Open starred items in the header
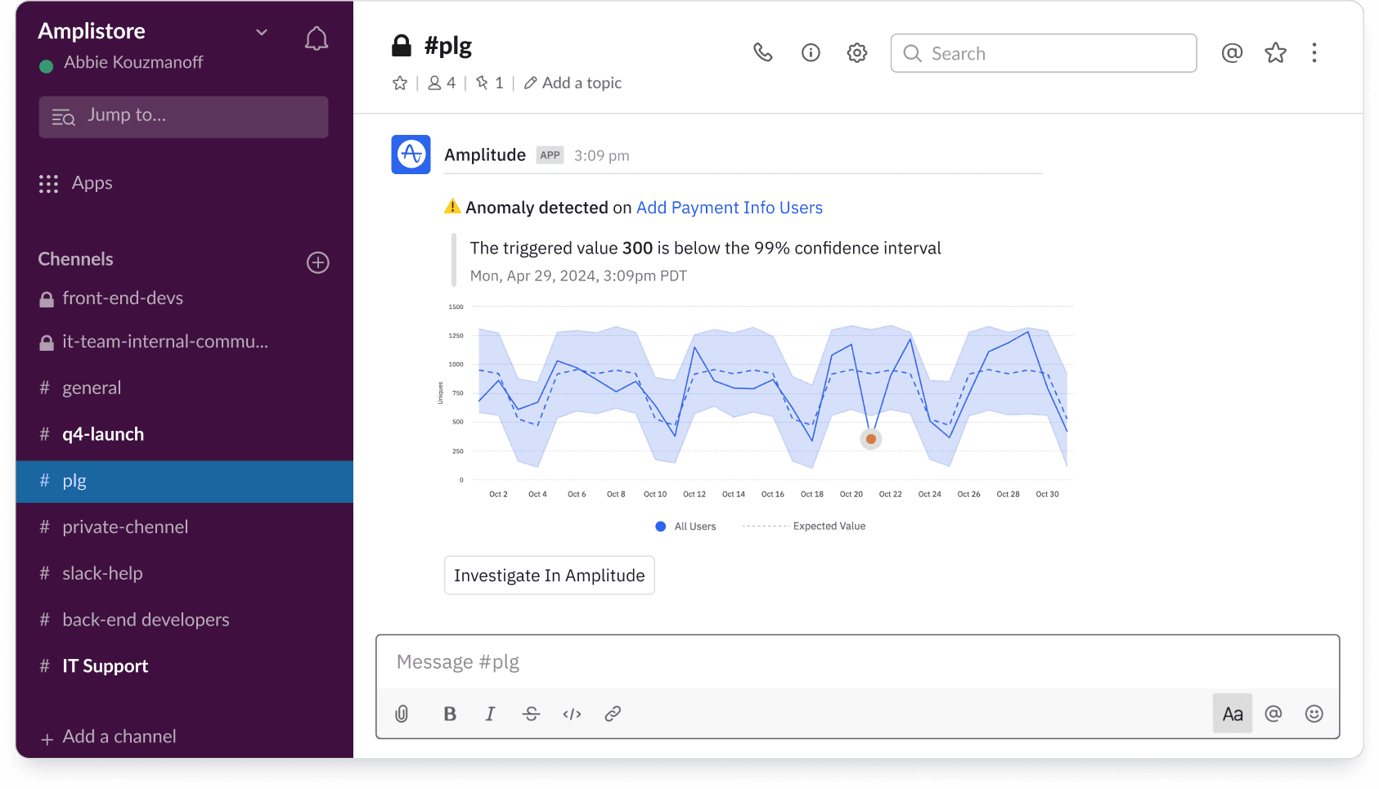 click(x=1275, y=53)
